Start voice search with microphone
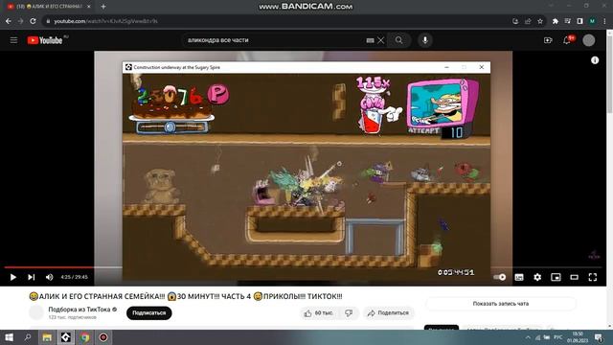This screenshot has width=613, height=345. click(425, 40)
